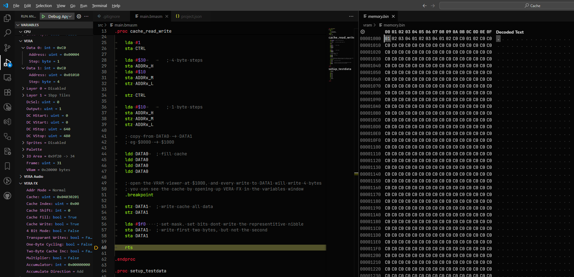Open the Visual Studio icon view
This screenshot has height=277, width=574.
coord(7,122)
